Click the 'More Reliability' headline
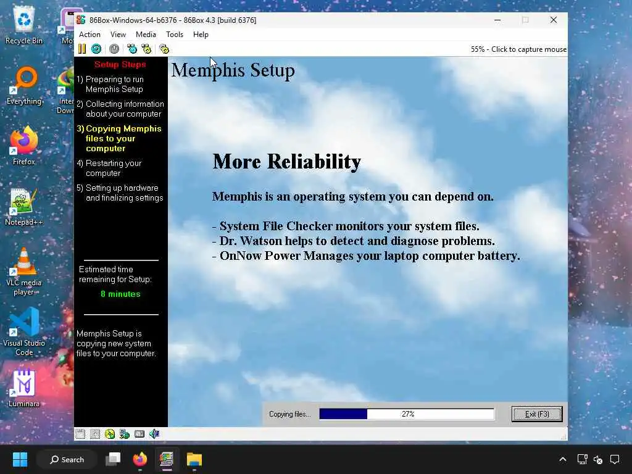 click(x=286, y=162)
